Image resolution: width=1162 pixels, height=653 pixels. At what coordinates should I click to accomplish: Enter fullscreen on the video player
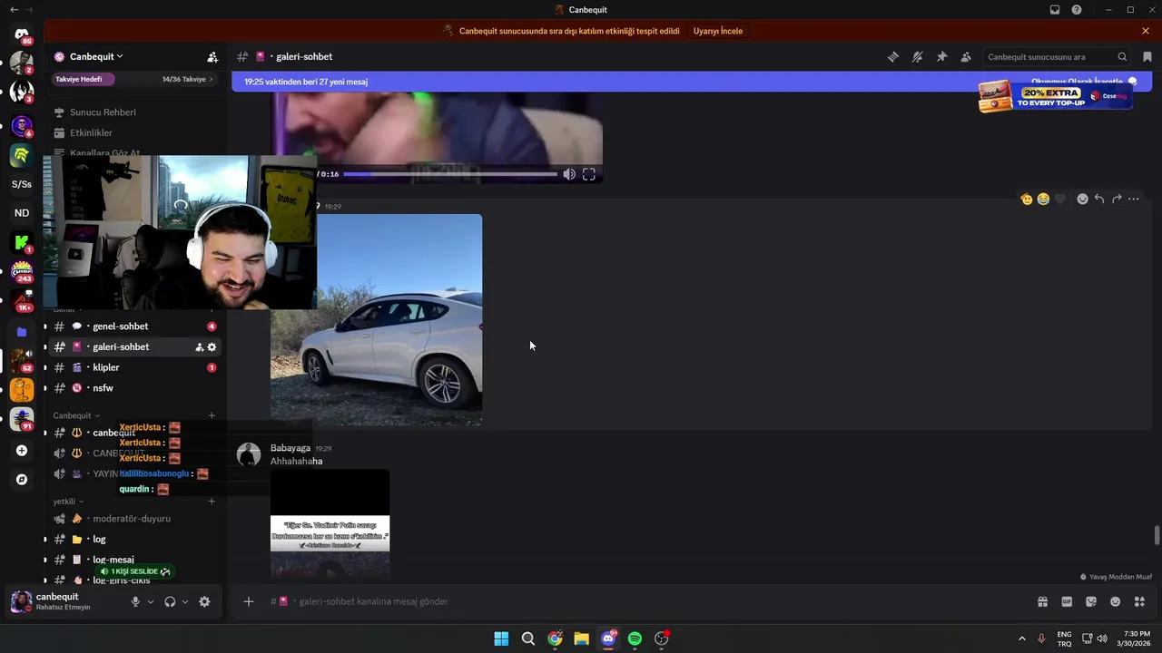589,174
